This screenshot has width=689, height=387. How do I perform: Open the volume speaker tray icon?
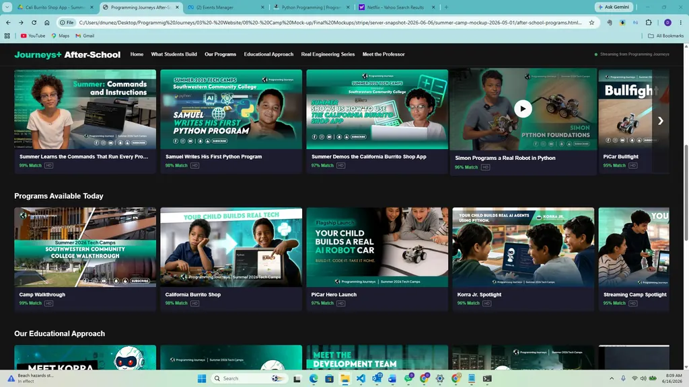643,378
